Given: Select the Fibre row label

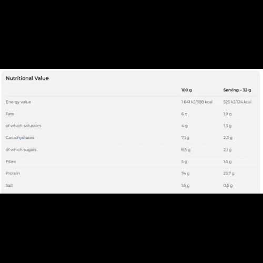Looking at the screenshot, I should click(11, 161).
